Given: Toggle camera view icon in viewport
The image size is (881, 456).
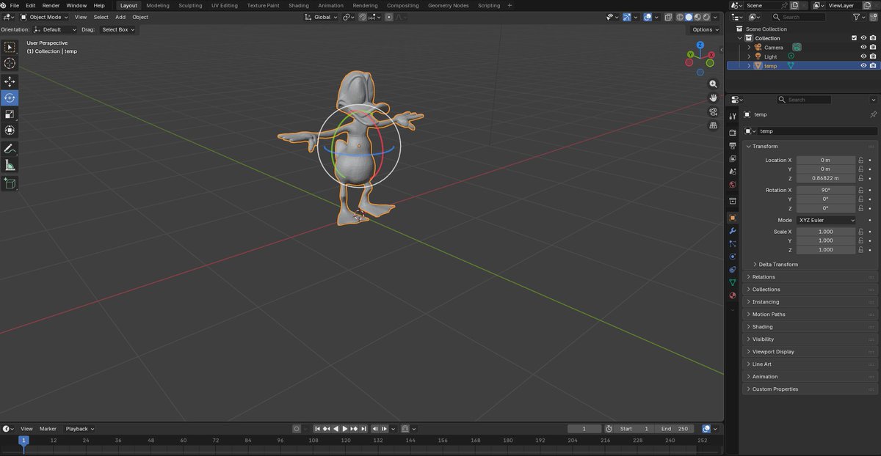Looking at the screenshot, I should (x=713, y=111).
